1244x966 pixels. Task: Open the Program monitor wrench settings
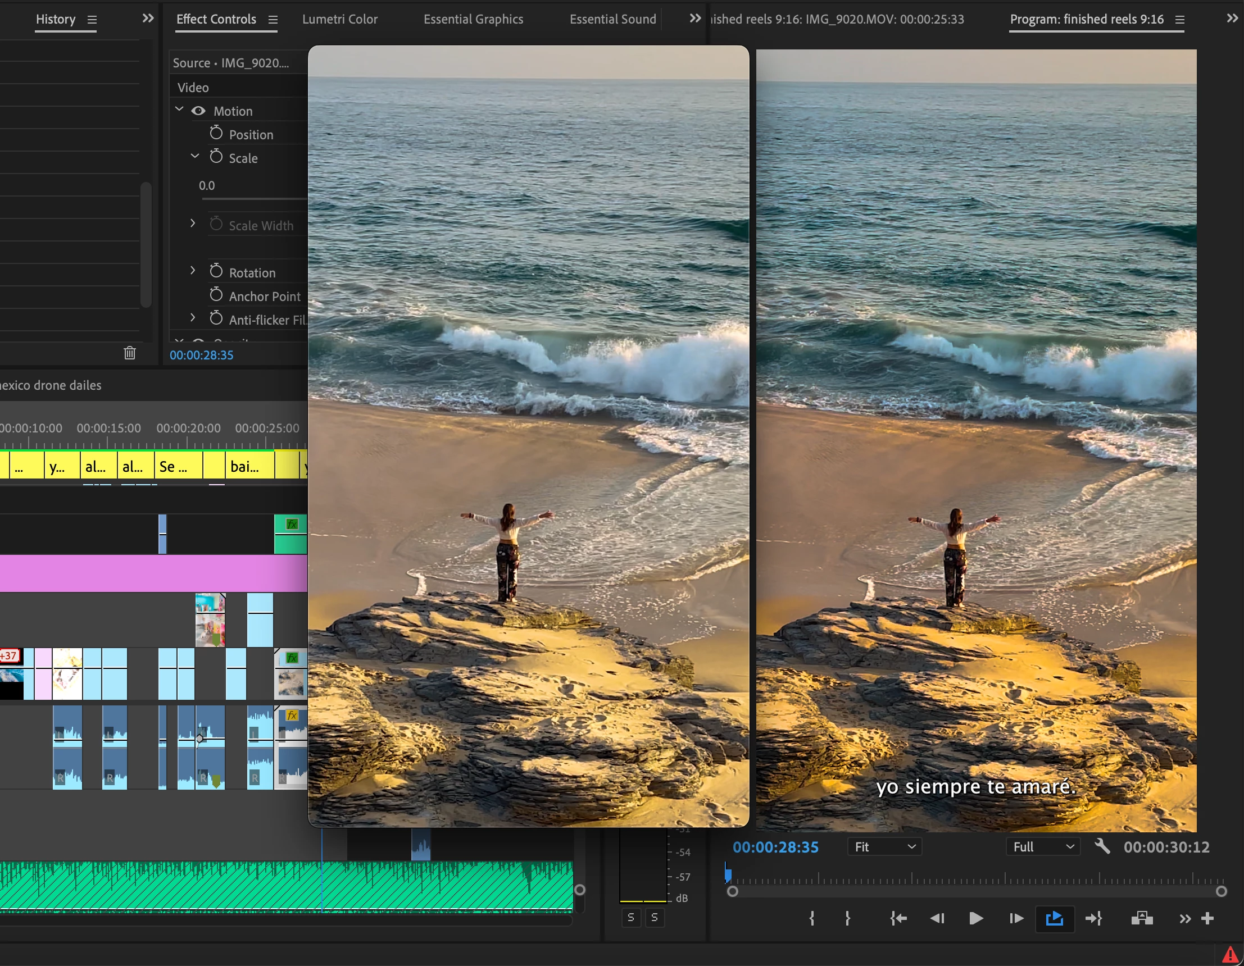tap(1102, 846)
